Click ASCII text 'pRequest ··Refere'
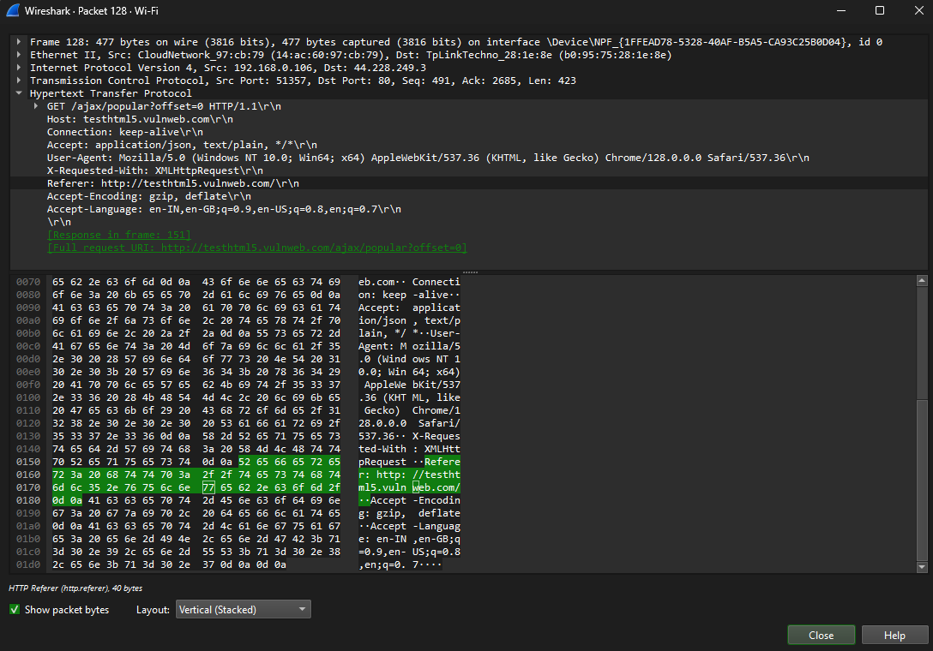933x651 pixels. tap(409, 462)
